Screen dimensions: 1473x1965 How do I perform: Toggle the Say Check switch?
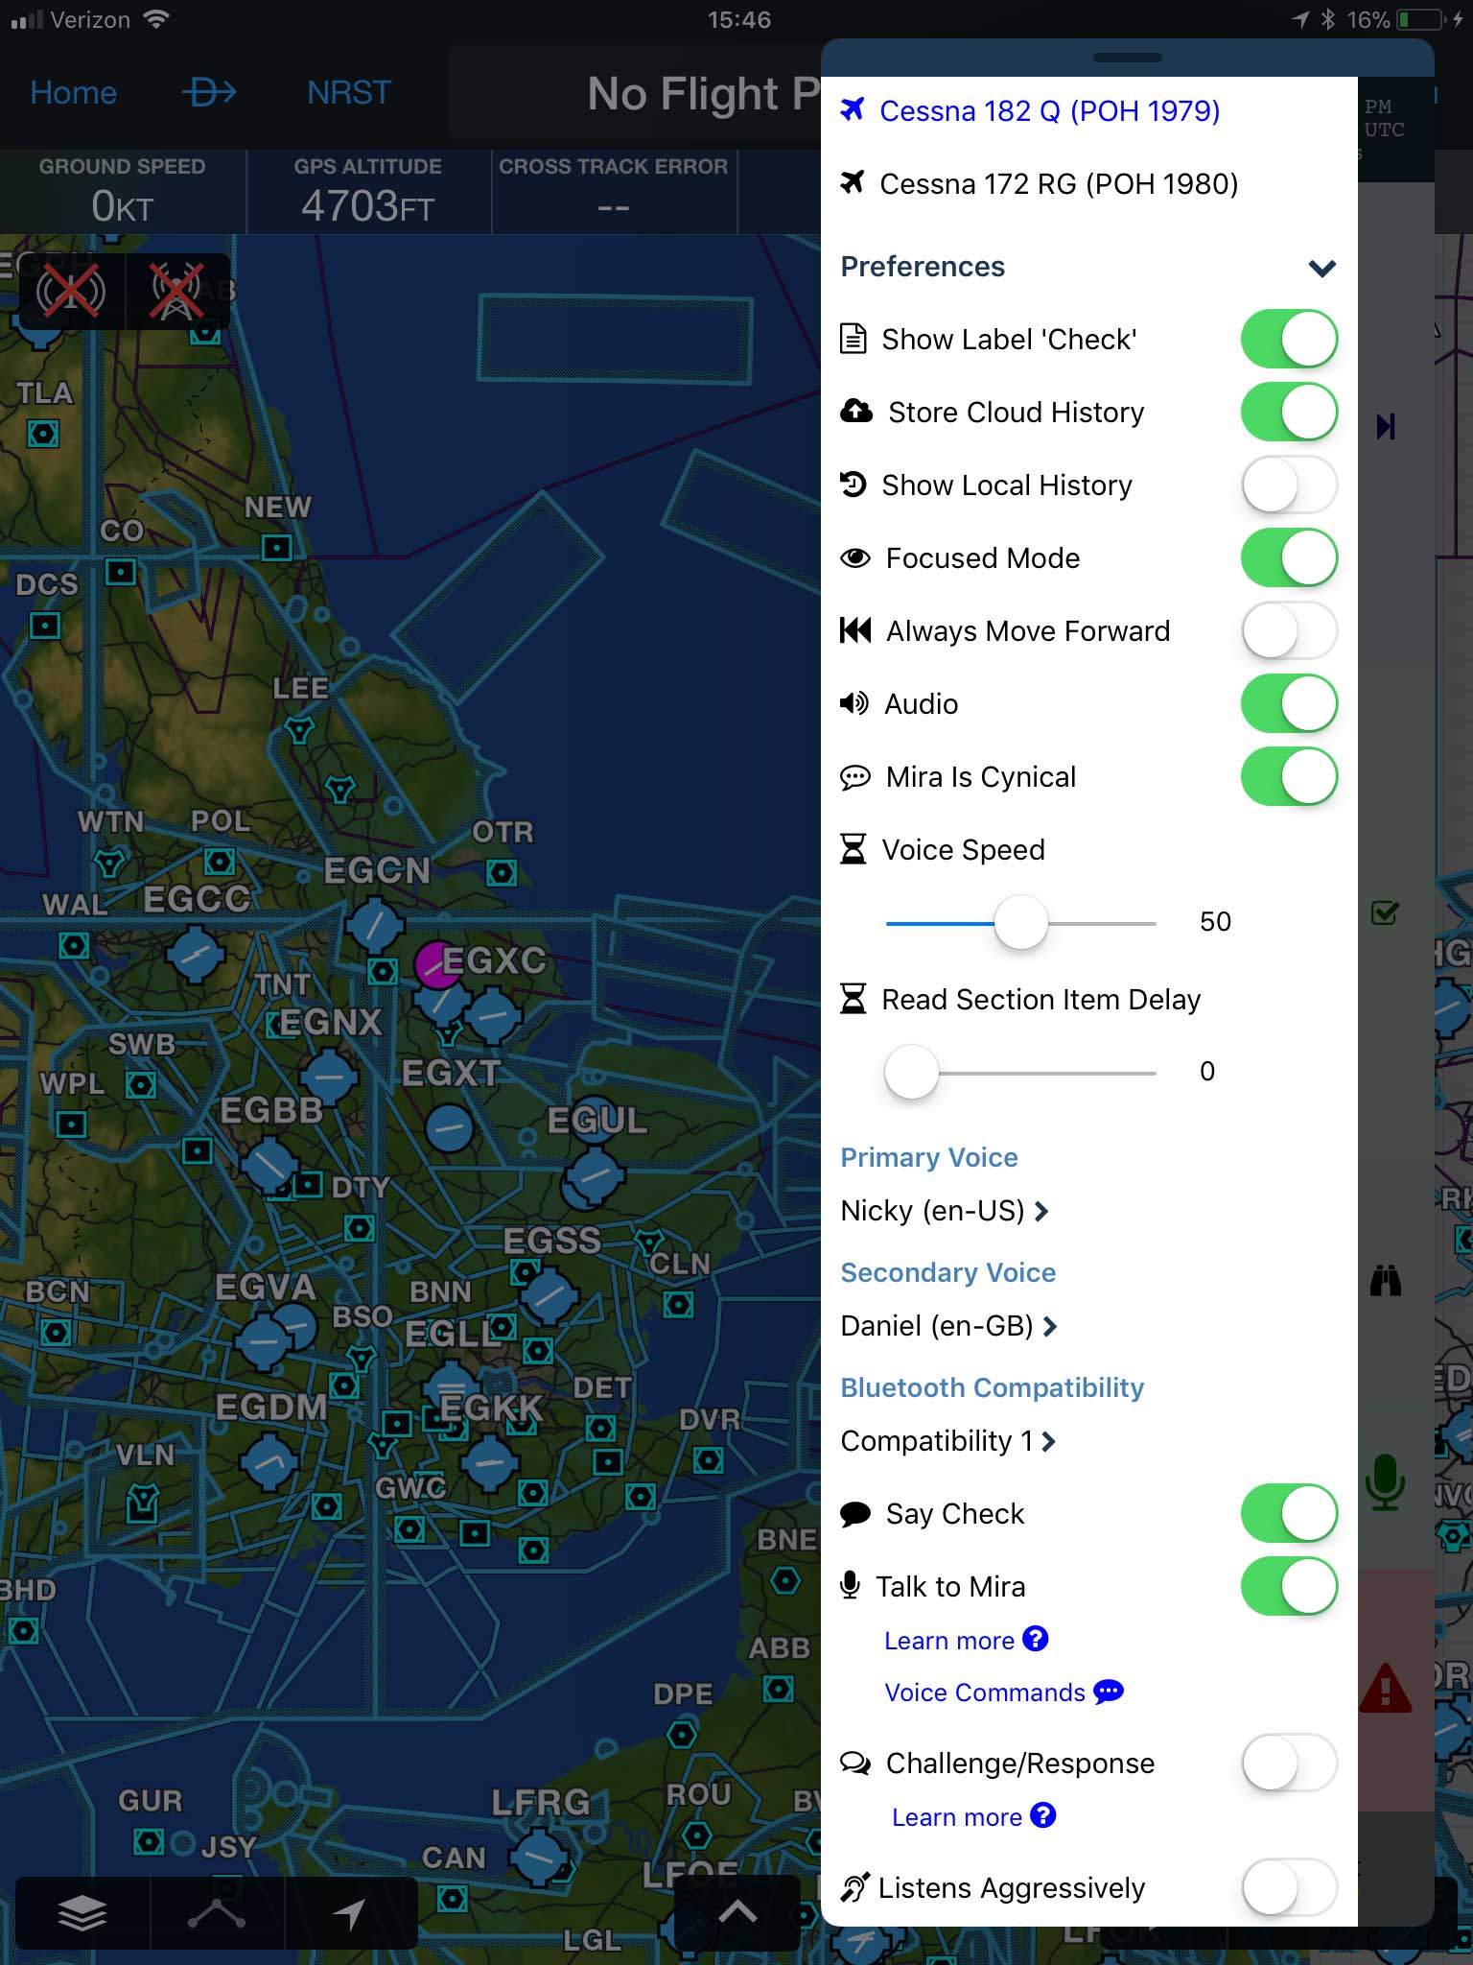point(1289,1513)
